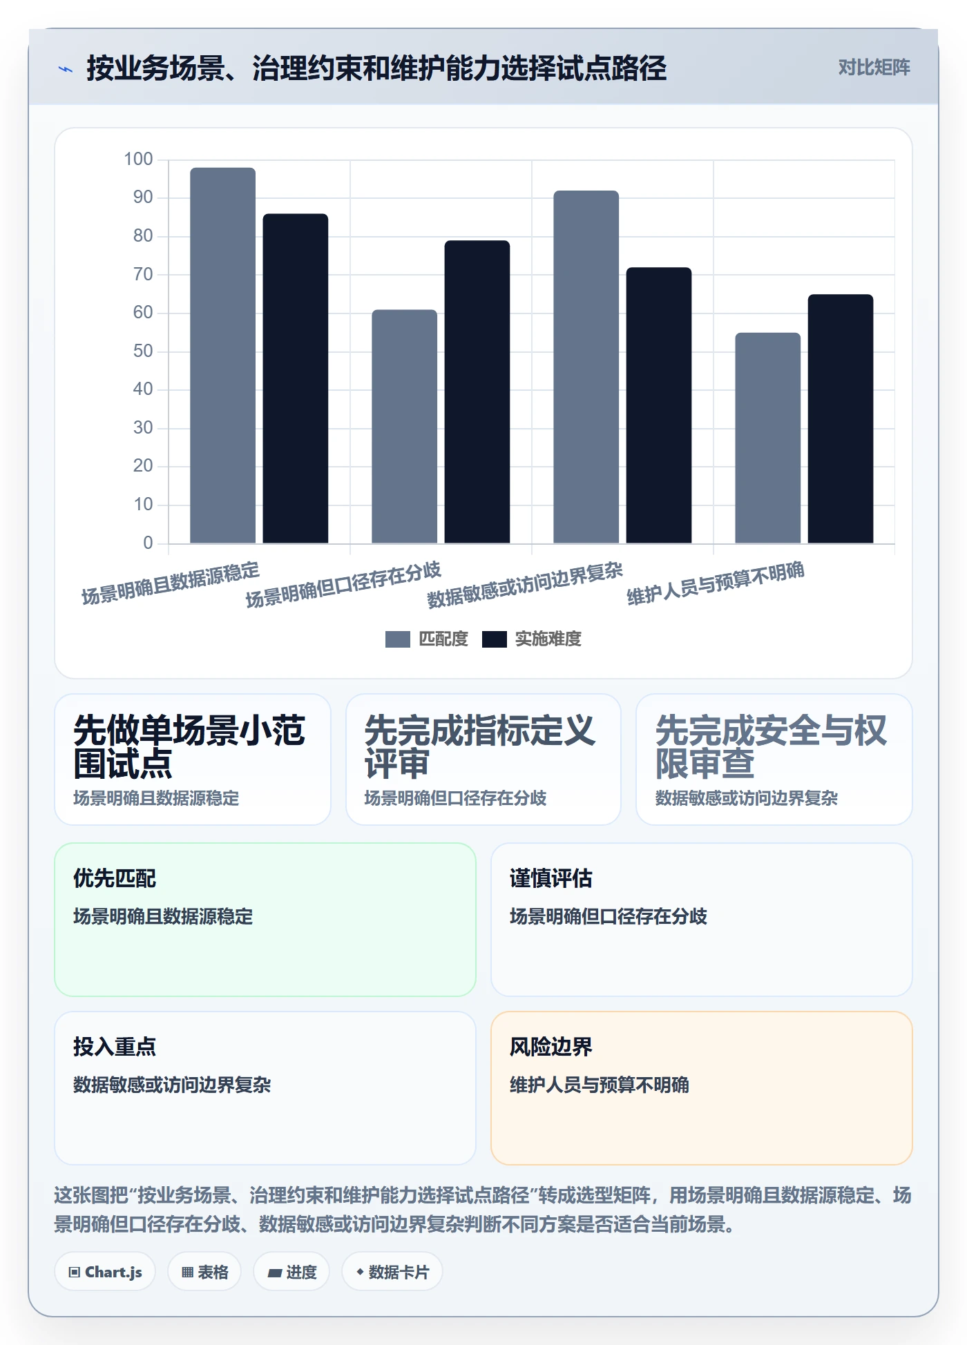This screenshot has height=1345, width=967.
Task: Toggle the 实施难度 legend color swatch
Action: tap(494, 639)
